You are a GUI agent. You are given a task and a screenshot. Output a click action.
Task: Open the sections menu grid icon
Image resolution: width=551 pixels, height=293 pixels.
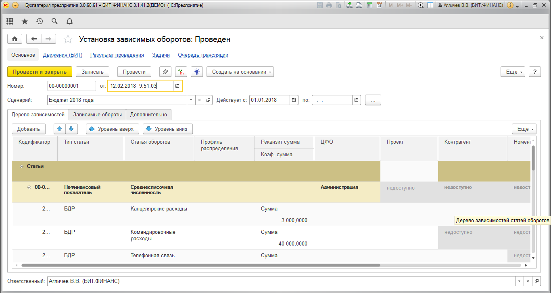click(x=10, y=21)
